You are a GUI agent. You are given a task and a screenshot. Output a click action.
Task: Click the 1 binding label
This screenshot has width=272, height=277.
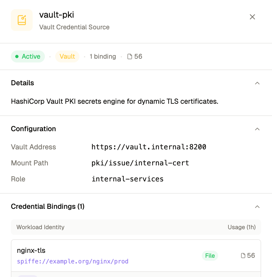tap(103, 56)
